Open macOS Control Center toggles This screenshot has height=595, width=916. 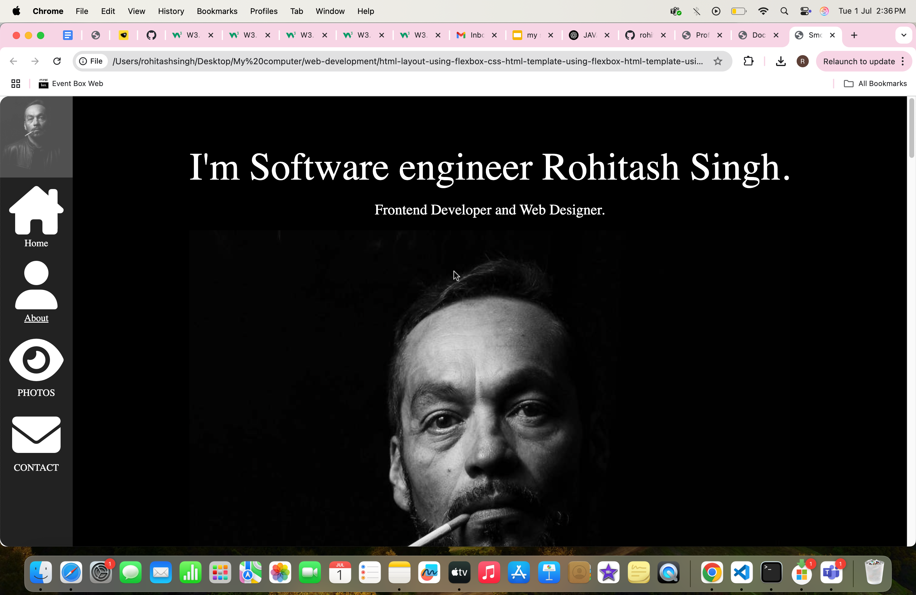(805, 11)
